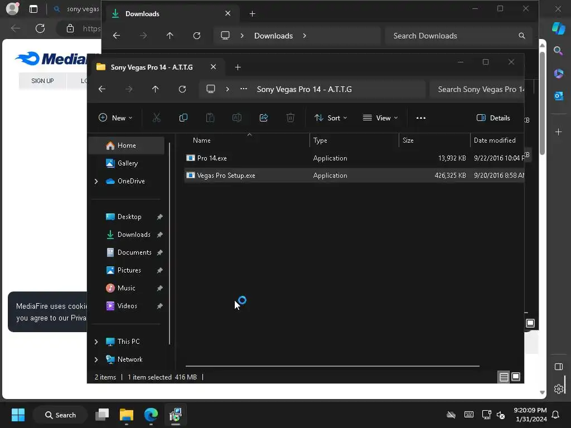Screen dimensions: 571x428
Task: Sort by Date modified column header
Action: coord(495,140)
